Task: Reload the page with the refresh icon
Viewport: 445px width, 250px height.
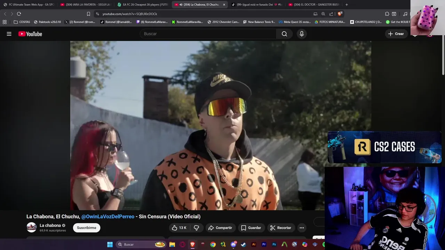Action: tap(19, 14)
